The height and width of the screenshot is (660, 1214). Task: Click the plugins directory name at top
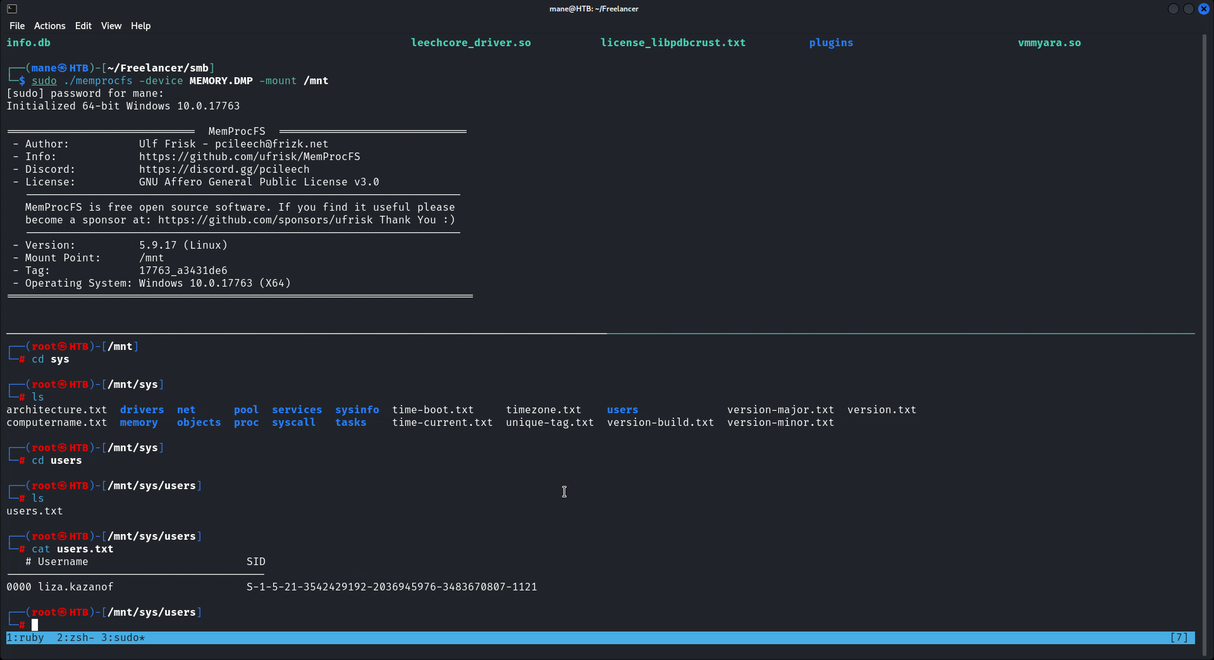click(x=831, y=43)
